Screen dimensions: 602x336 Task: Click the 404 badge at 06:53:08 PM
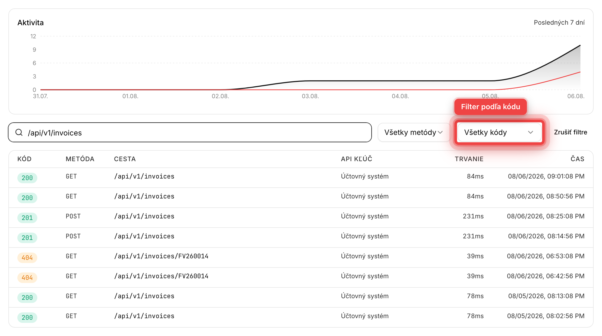[x=27, y=258]
